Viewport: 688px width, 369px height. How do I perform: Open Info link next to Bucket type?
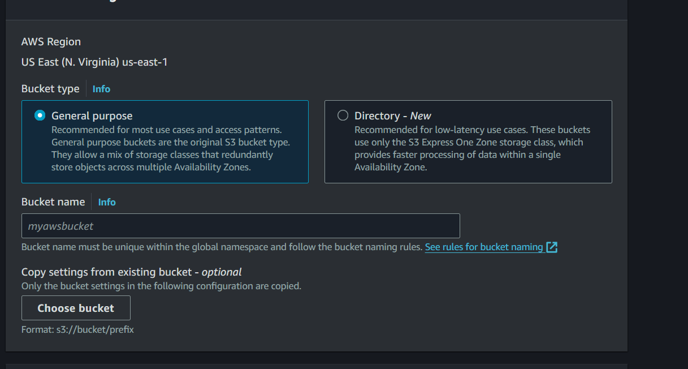(101, 89)
